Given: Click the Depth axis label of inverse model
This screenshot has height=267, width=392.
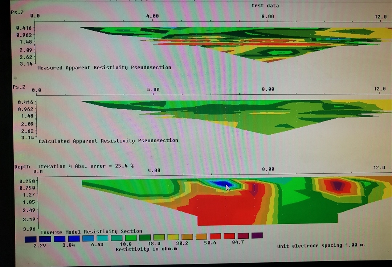Looking at the screenshot, I should point(22,167).
